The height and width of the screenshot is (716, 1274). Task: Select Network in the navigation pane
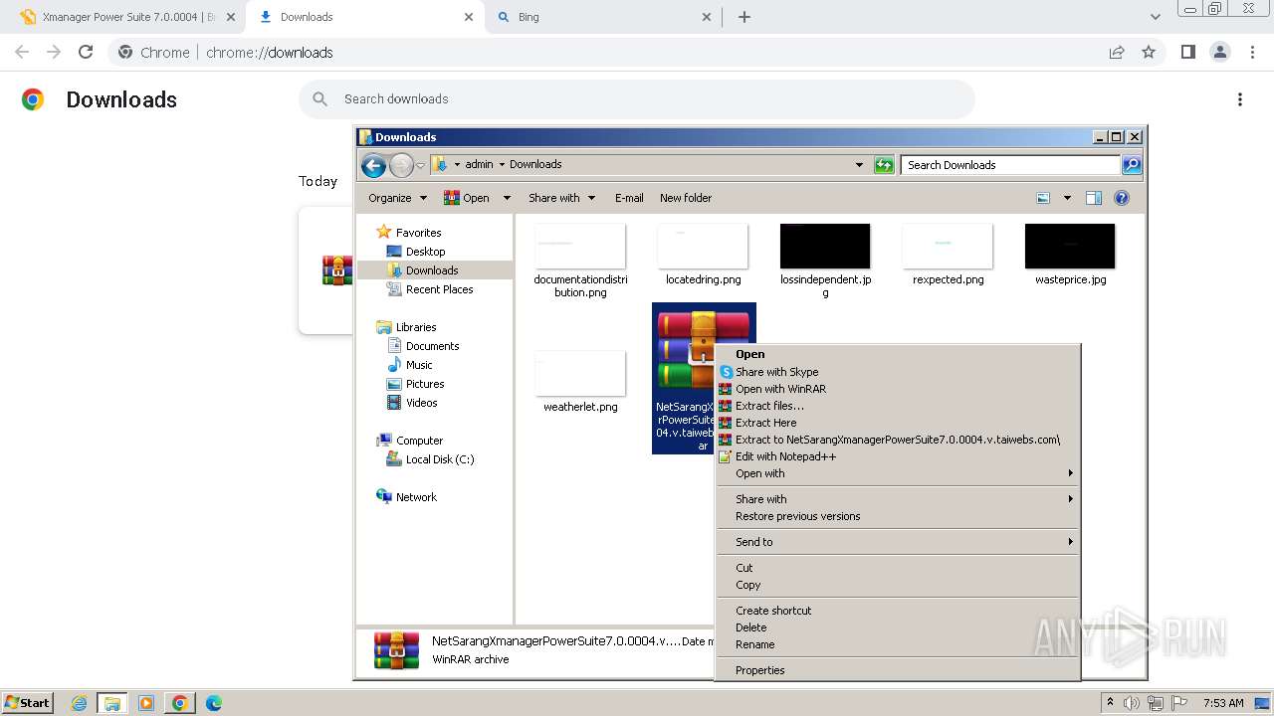click(416, 497)
